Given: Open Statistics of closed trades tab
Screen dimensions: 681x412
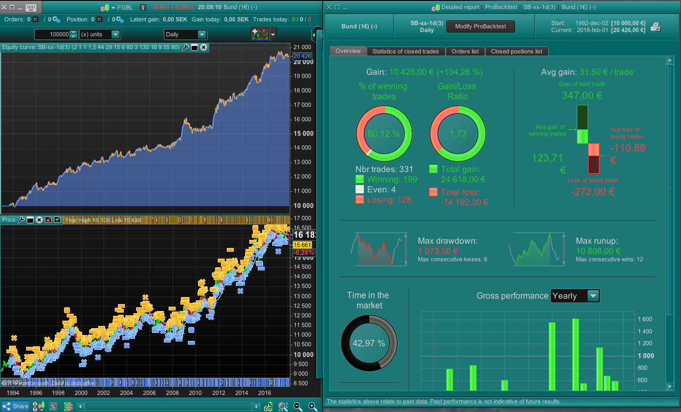Looking at the screenshot, I should click(406, 51).
